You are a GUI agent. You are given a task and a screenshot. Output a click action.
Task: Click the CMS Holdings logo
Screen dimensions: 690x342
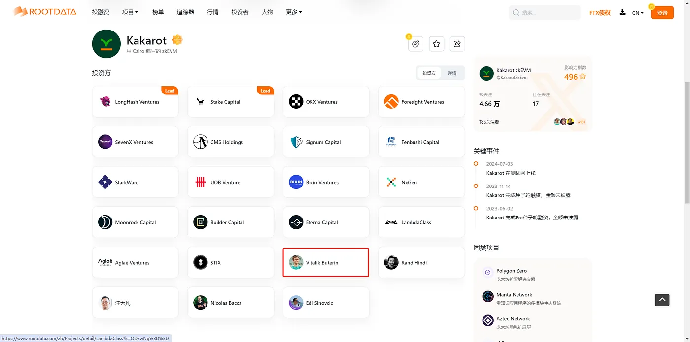(x=201, y=142)
